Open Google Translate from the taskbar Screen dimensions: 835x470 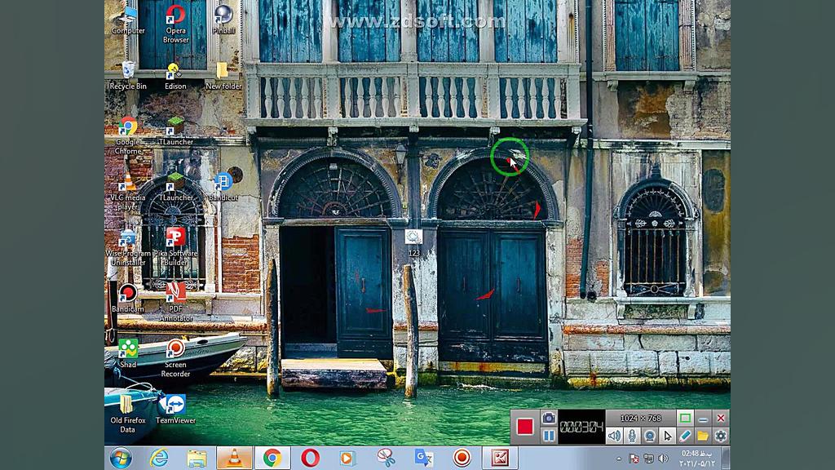coord(424,459)
